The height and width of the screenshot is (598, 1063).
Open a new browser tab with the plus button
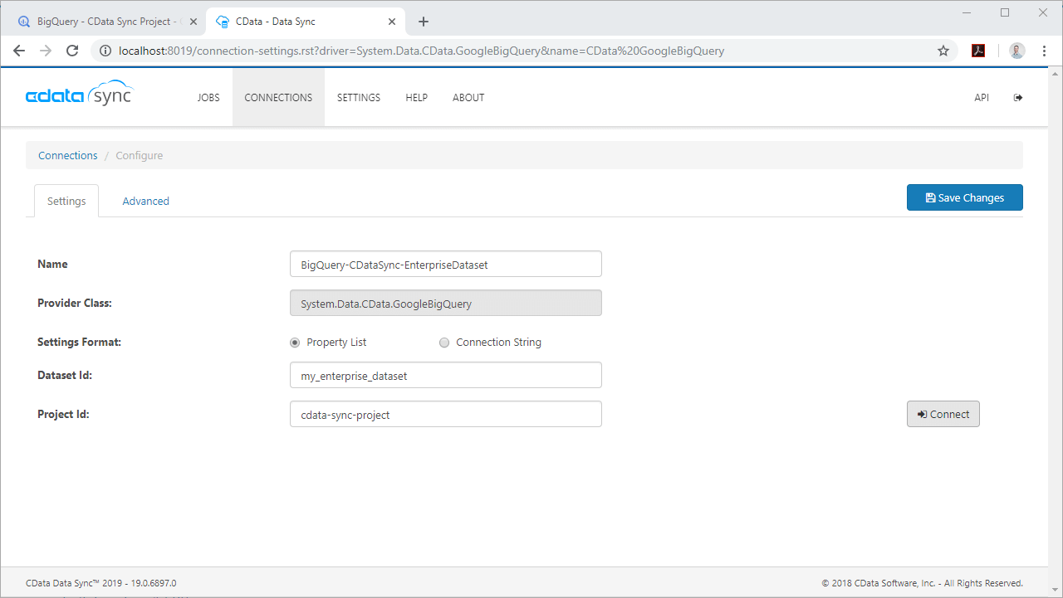tap(424, 21)
